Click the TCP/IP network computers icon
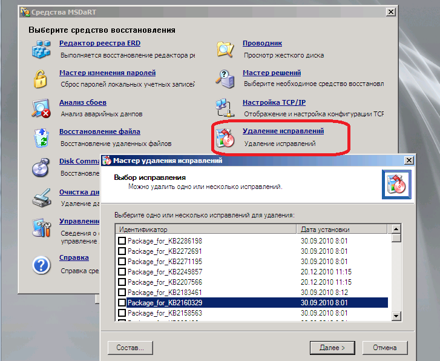The width and height of the screenshot is (440, 361). click(x=225, y=108)
